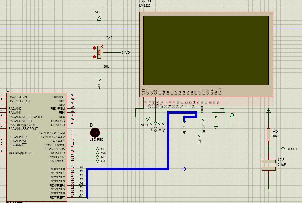Click the 0.1uF value text of C2

point(281,165)
